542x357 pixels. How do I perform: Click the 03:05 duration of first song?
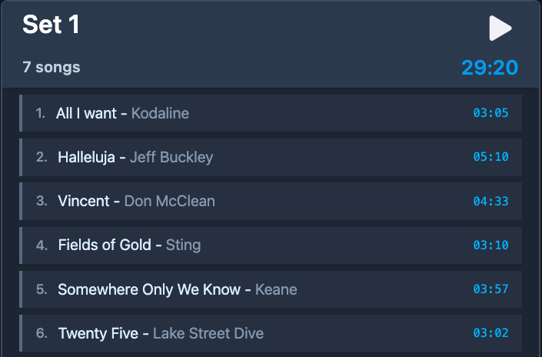490,114
